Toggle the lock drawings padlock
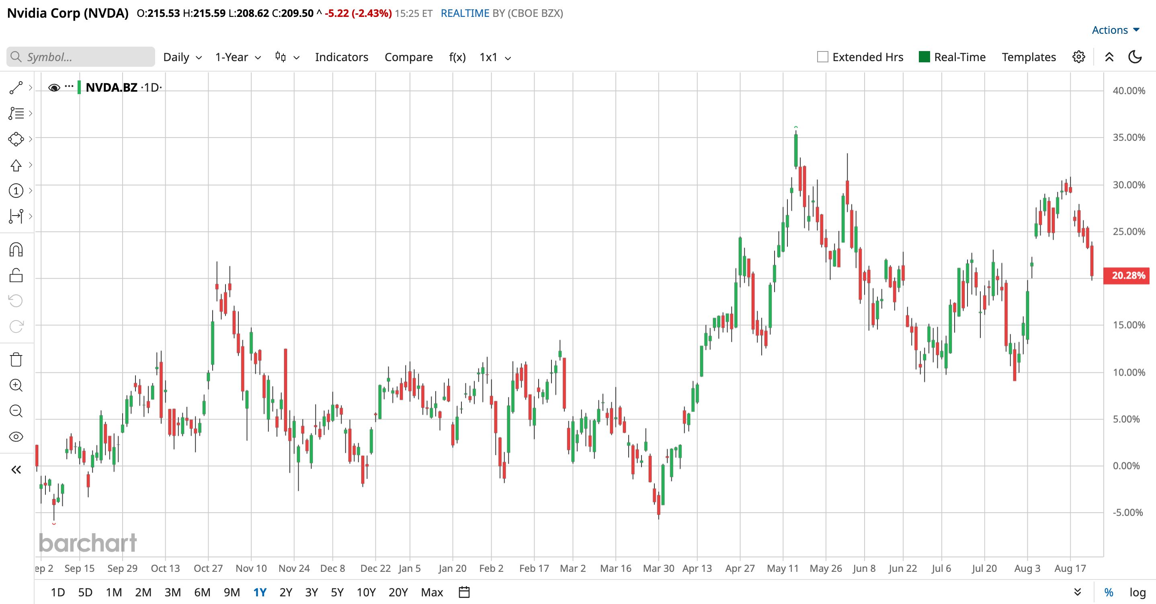Viewport: 1156px width, 604px height. (x=16, y=275)
